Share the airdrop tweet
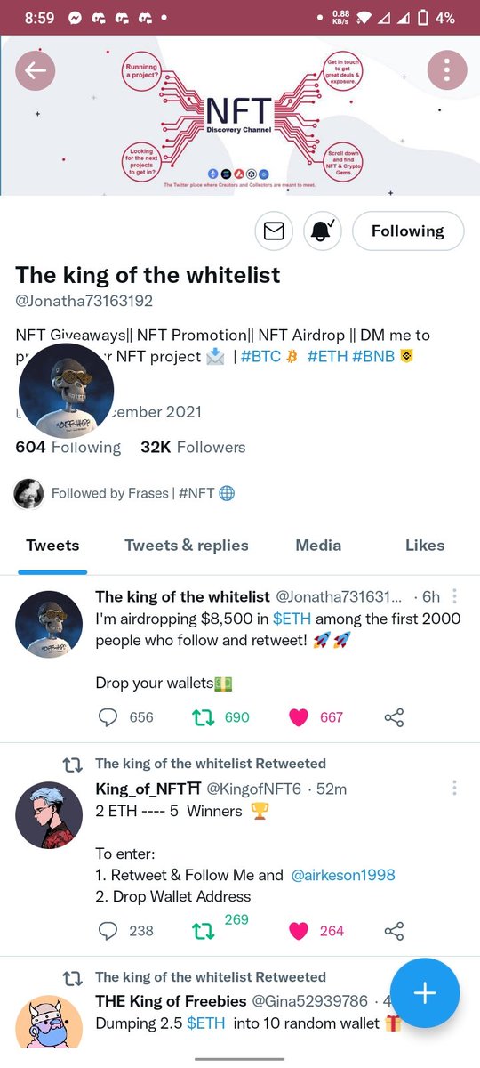The height and width of the screenshot is (1068, 480). tap(394, 717)
